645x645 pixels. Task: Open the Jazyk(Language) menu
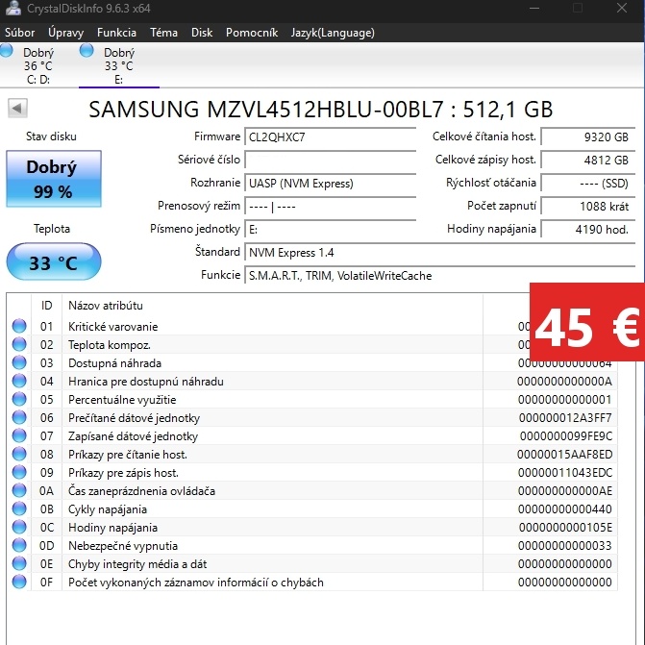point(333,33)
